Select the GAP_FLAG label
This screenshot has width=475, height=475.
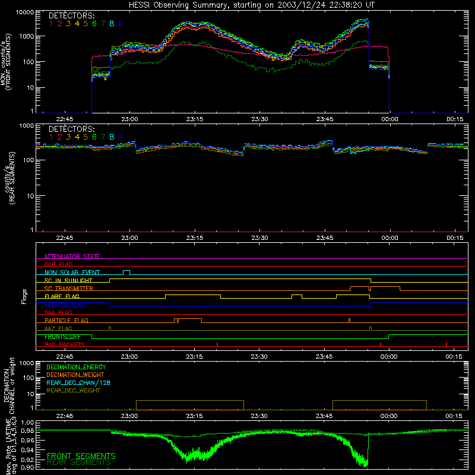pyautogui.click(x=58, y=264)
